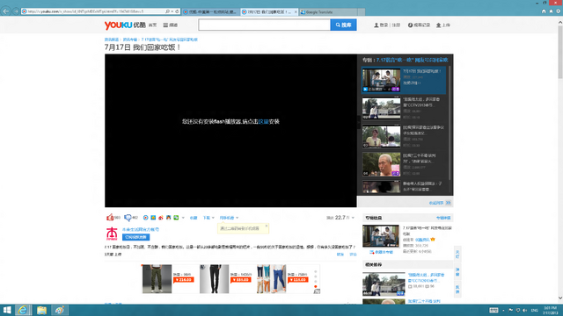
Task: Select the fourth playlist video with bald man
Action: click(x=381, y=164)
